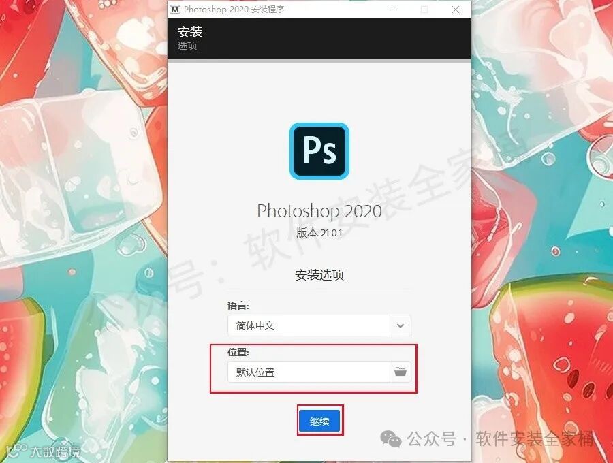Screen dimensions: 613x463
Task: Click the 默认位置 location field
Action: [x=309, y=372]
